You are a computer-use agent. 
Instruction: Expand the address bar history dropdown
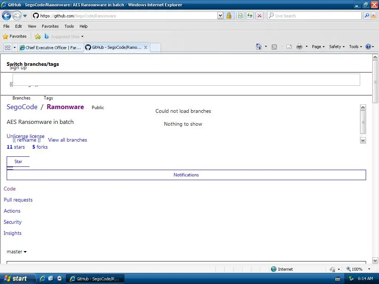tap(220, 16)
